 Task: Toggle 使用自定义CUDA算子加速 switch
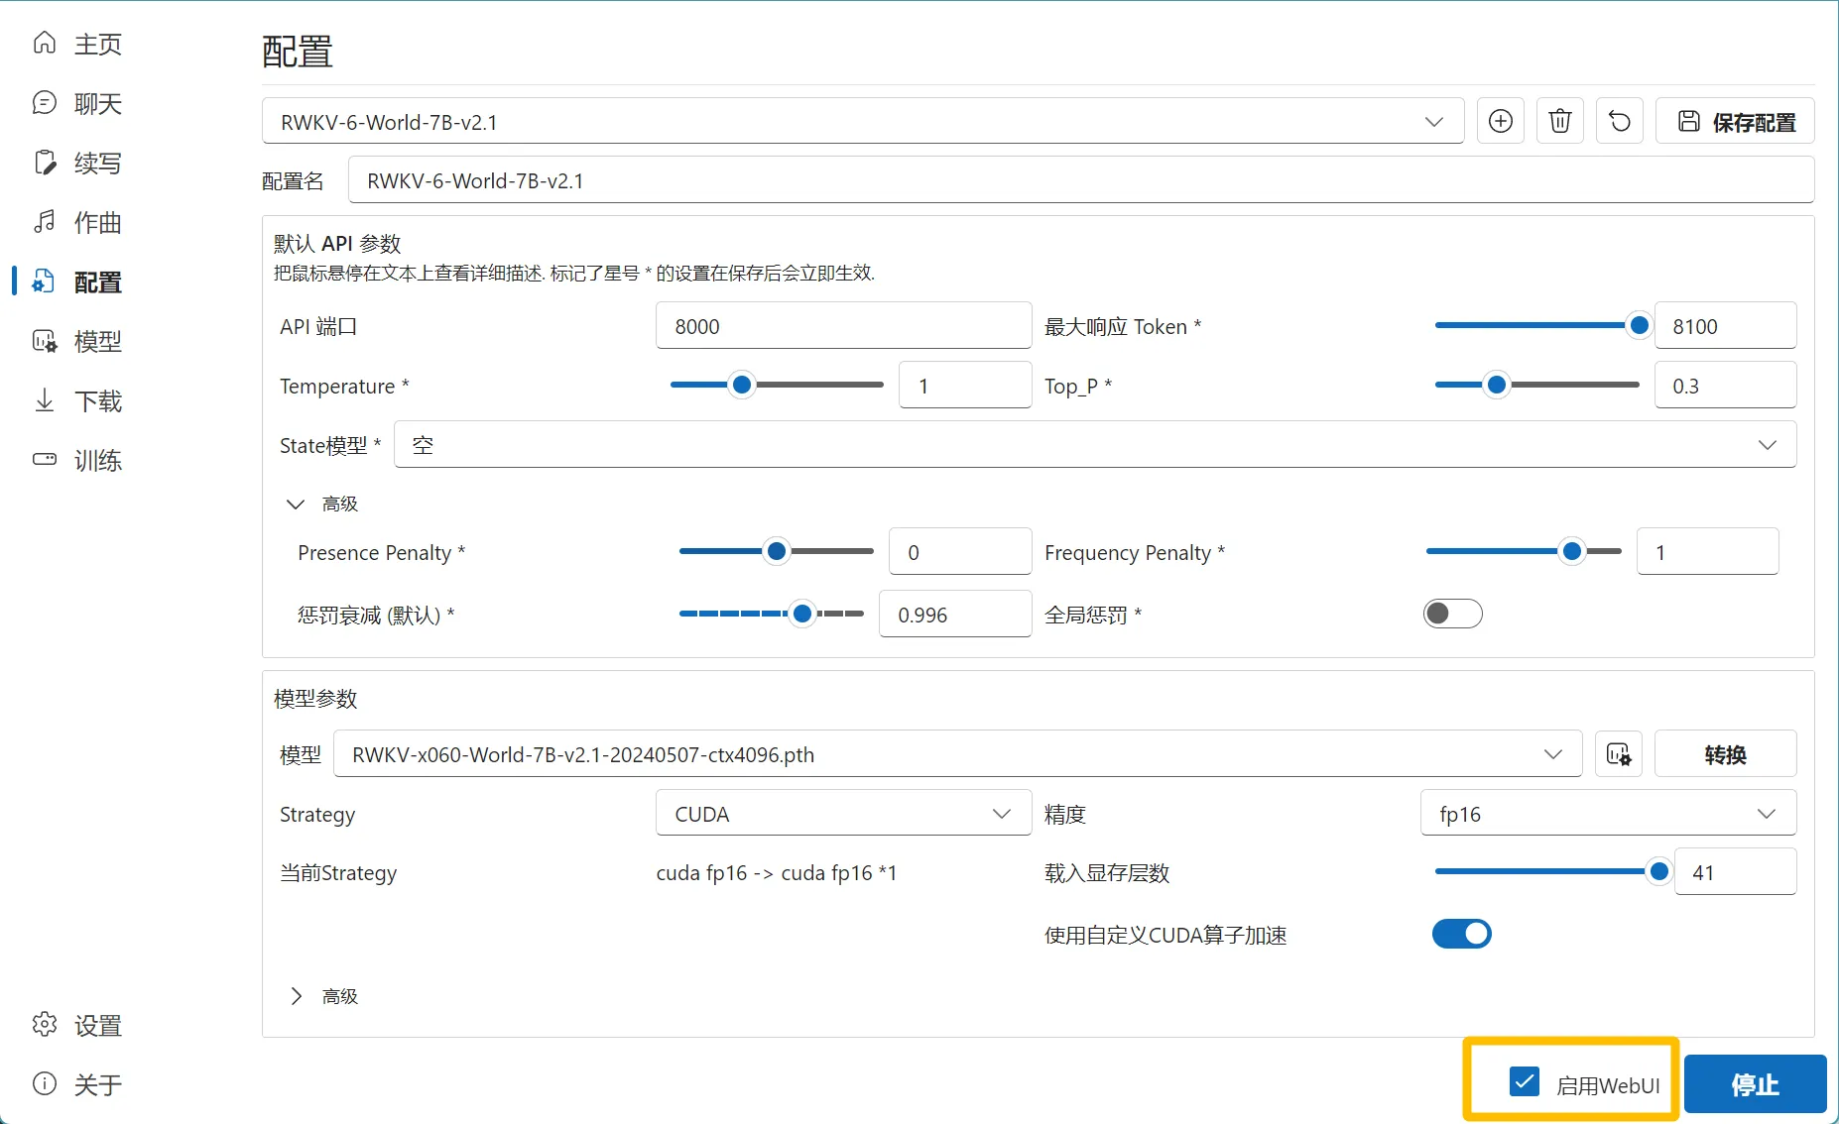pyautogui.click(x=1462, y=934)
